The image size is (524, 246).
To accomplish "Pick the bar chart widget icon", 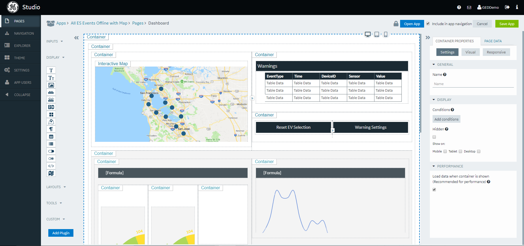I will [x=51, y=92].
